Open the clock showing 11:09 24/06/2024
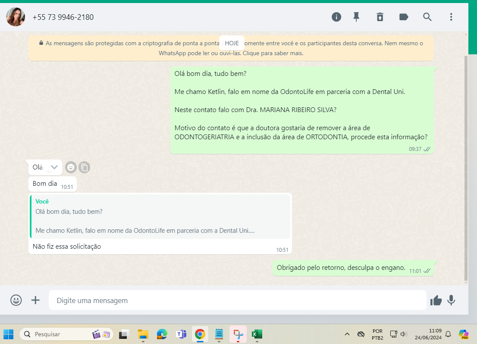 tap(428, 334)
